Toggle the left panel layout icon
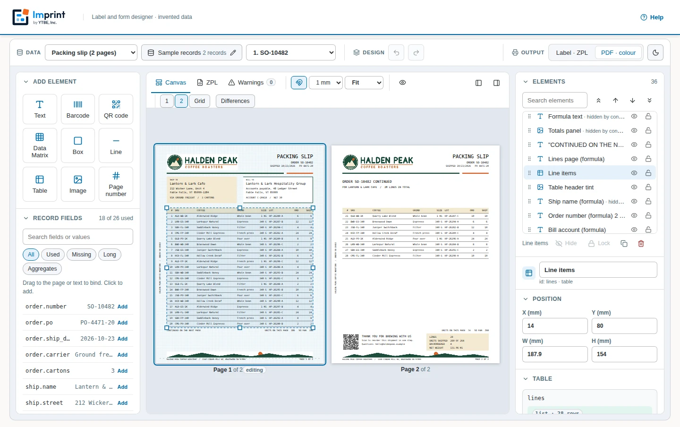The image size is (680, 427). coord(478,83)
